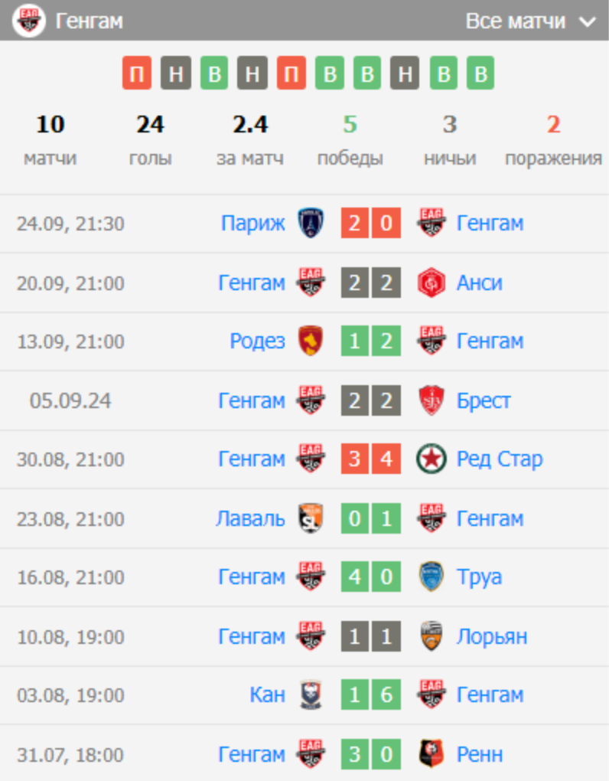Image resolution: width=609 pixels, height=781 pixels.
Task: Click the 'Генгам' title in the header
Action: point(89,21)
